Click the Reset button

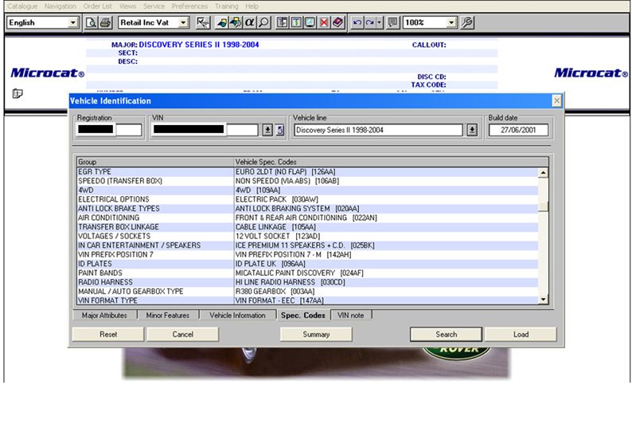click(108, 334)
